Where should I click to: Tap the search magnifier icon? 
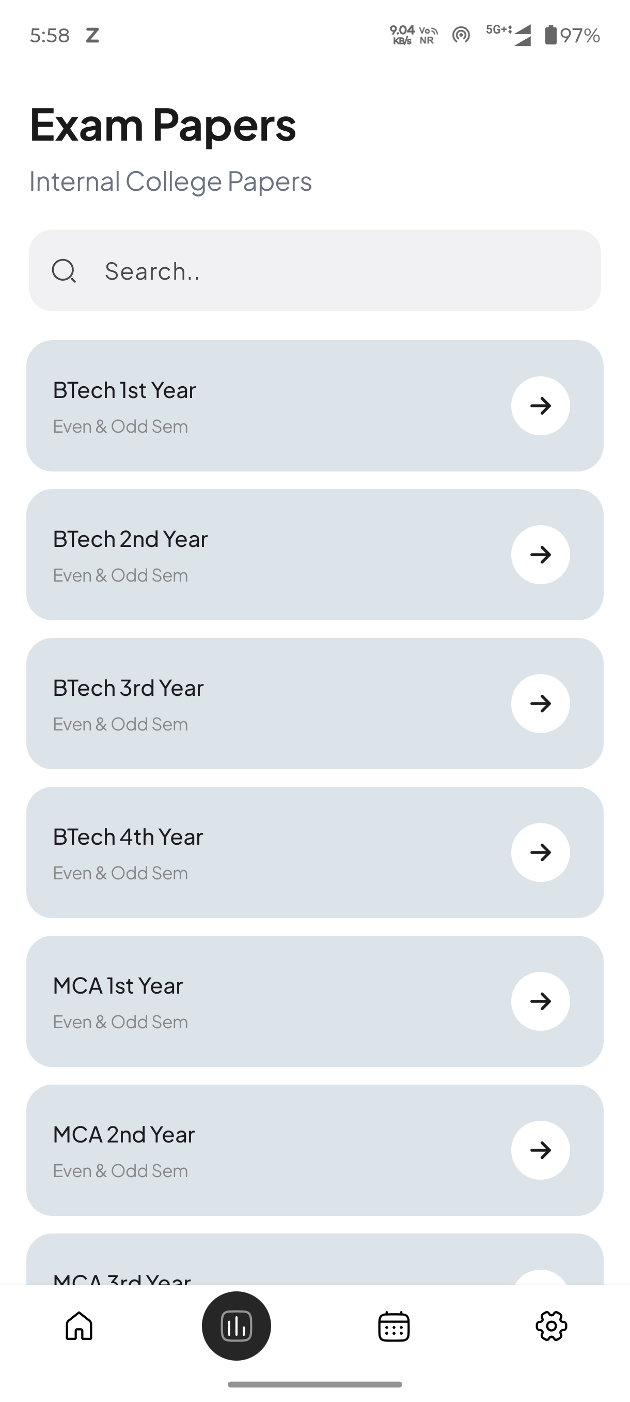[x=64, y=270]
